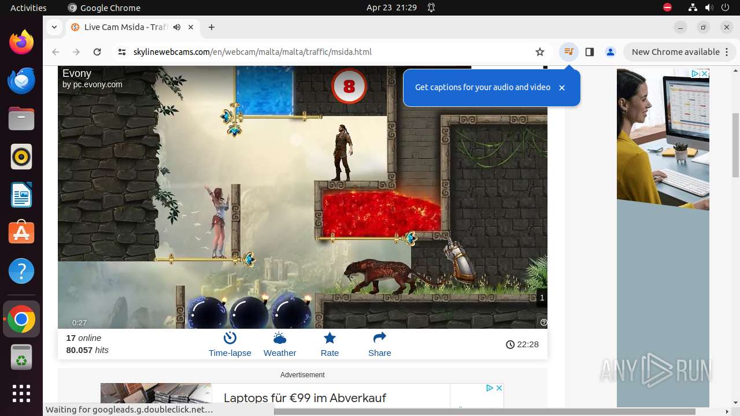Open the clock and date menu

tap(391, 8)
